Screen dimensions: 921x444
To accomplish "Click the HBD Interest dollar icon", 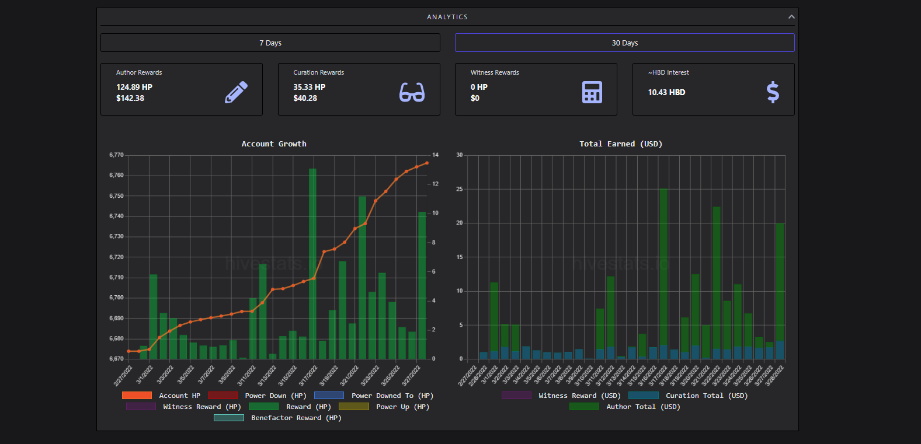I will [773, 92].
